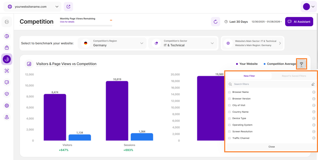Clear filters with the eraser icon

click(x=313, y=84)
